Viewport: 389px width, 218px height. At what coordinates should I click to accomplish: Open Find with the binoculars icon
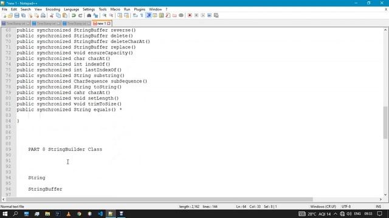click(x=89, y=15)
